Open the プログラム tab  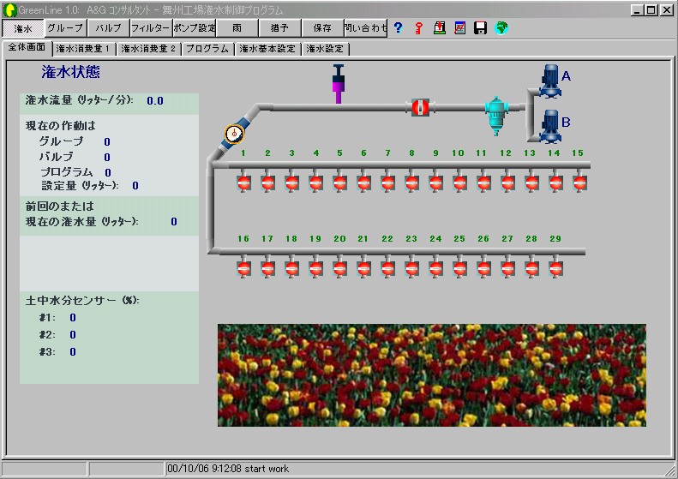(x=207, y=49)
